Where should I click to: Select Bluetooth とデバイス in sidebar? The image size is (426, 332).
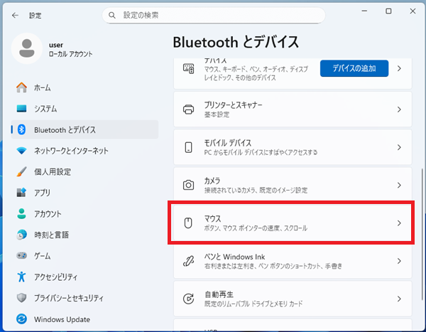click(x=84, y=129)
